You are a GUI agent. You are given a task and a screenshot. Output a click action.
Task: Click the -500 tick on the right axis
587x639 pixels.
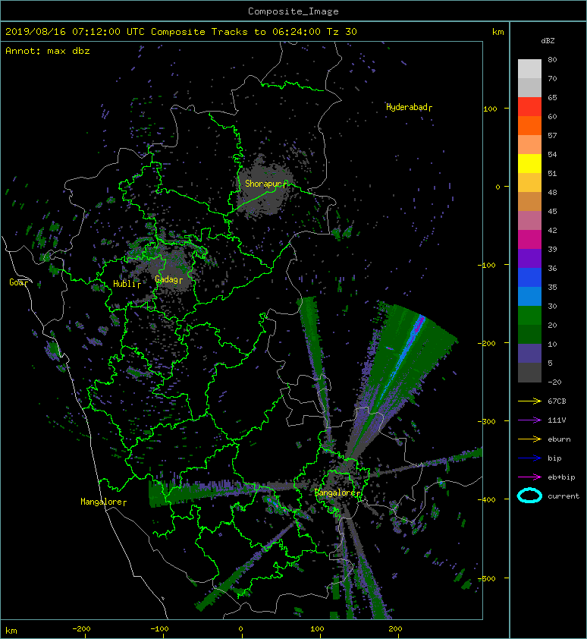click(486, 579)
